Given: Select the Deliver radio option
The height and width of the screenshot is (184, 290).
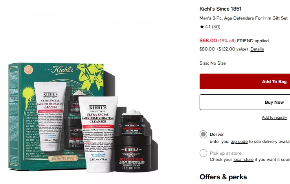Looking at the screenshot, I should click(203, 134).
